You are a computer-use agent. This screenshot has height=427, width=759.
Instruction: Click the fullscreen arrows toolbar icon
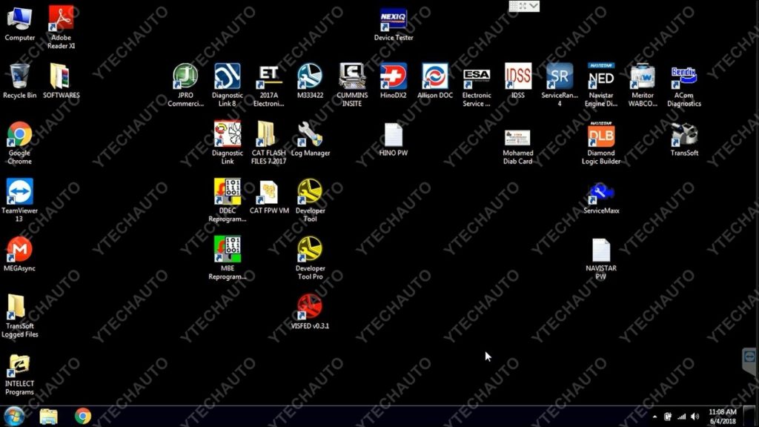pos(523,6)
